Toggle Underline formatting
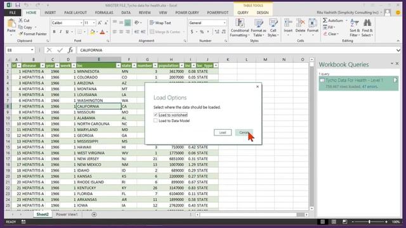The width and height of the screenshot is (406, 228). point(67,32)
